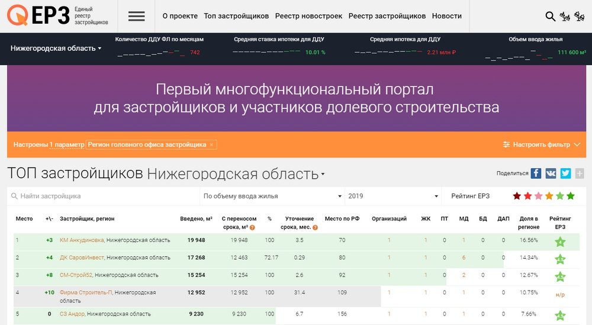Remove 'Регион головного офиса застройщика' filter tag
This screenshot has width=592, height=325.
coord(211,145)
